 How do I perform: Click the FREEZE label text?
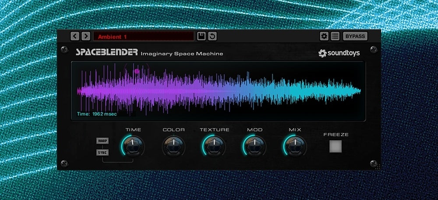coord(336,134)
